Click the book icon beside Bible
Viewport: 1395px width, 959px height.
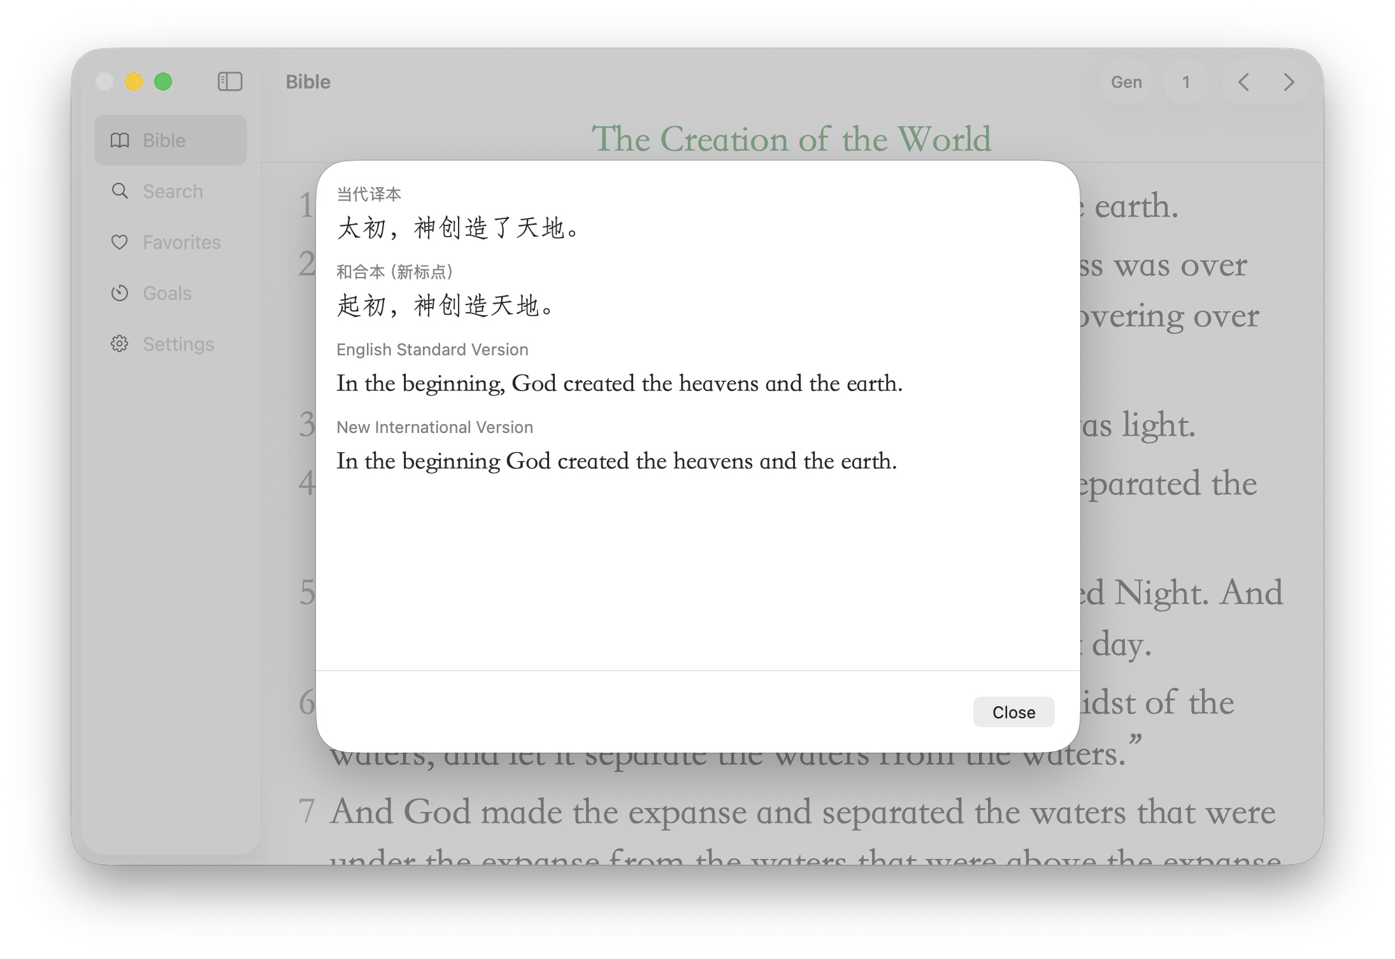coord(120,140)
